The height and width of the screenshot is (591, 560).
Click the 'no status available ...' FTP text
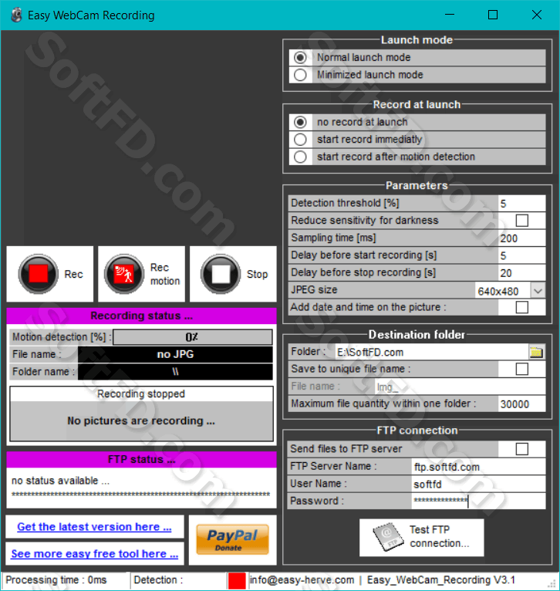(x=61, y=481)
